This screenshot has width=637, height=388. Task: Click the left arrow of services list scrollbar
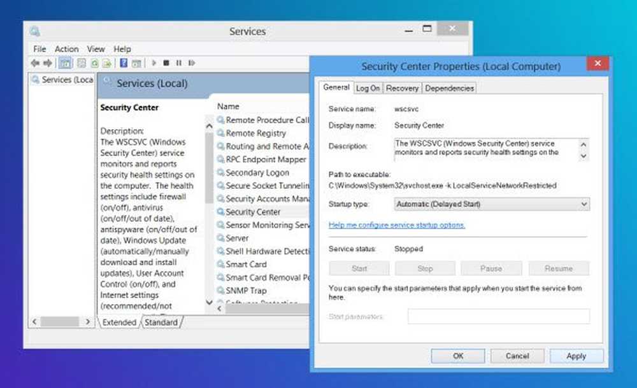coord(219,309)
